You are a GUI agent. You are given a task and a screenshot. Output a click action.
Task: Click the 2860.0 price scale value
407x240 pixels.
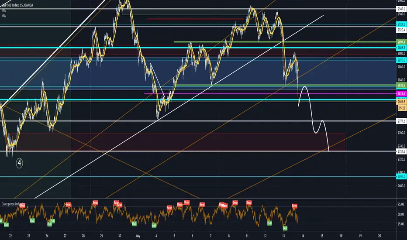coord(402,67)
